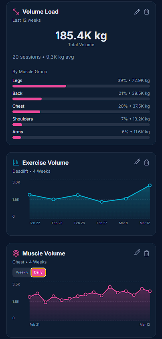Select the Mar 12 deadlift data point

tap(150, 186)
